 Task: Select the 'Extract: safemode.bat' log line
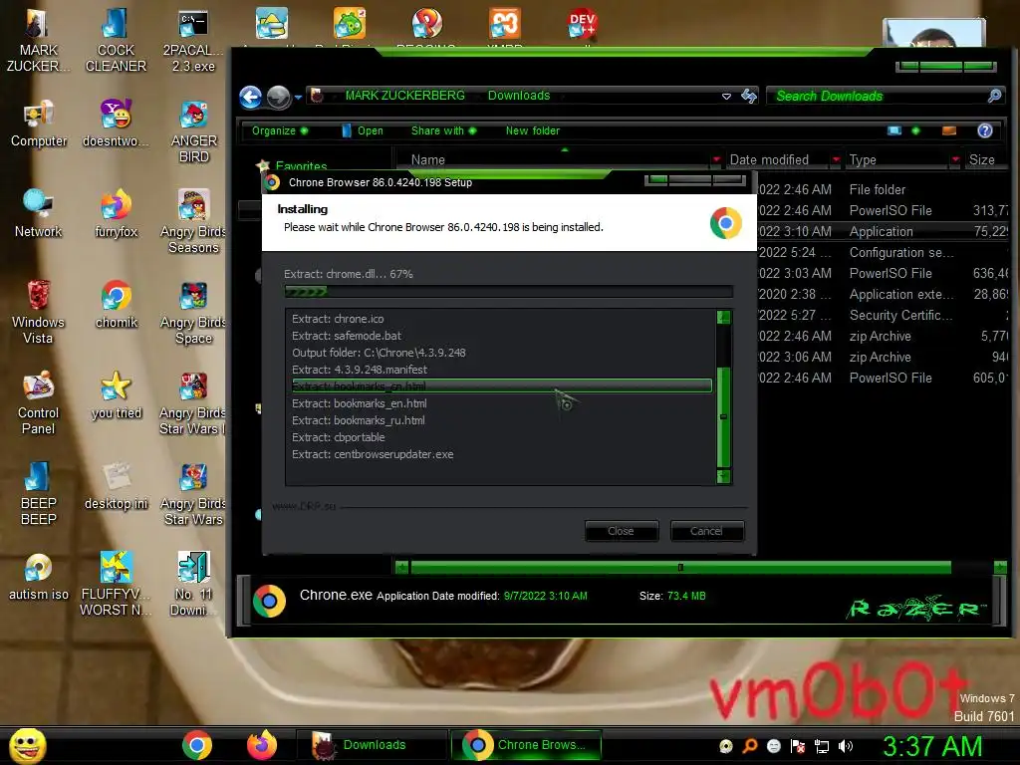[346, 336]
